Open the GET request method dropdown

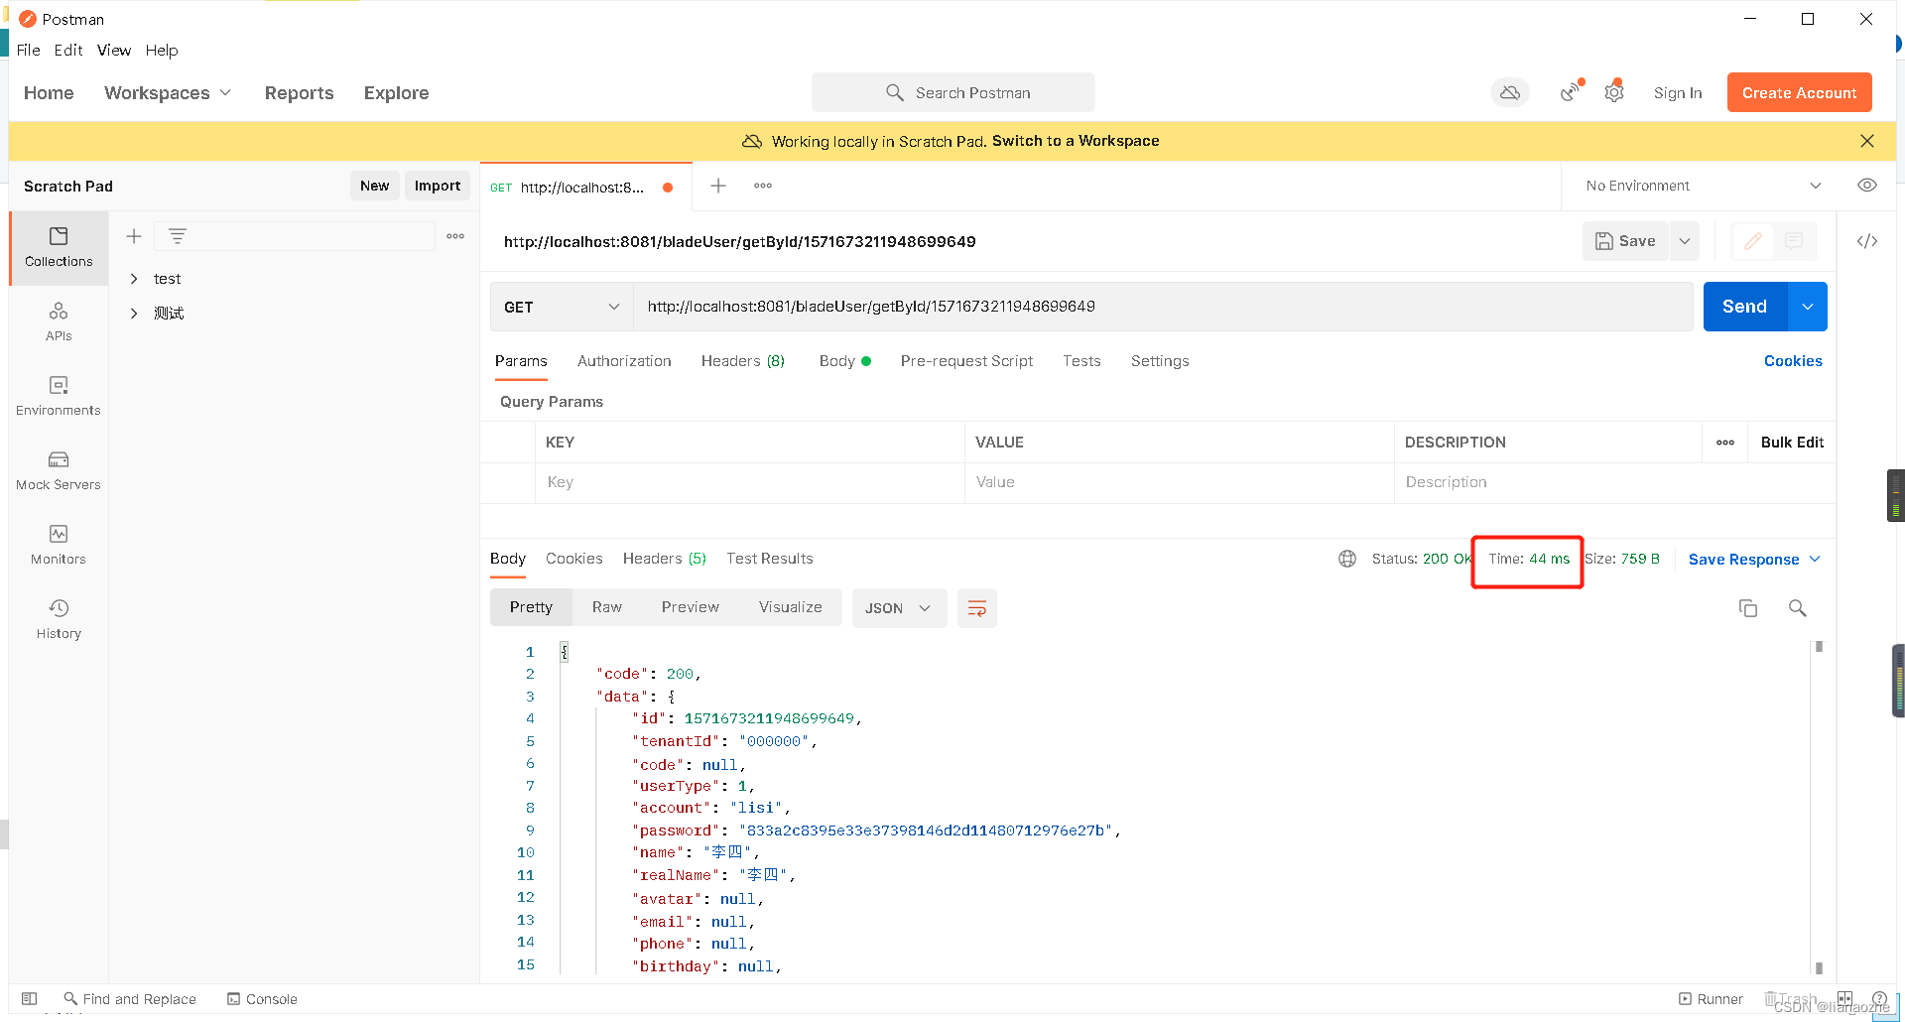[x=561, y=307]
